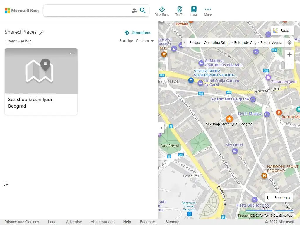Click the Maxi shopping cart pin

tap(164, 54)
